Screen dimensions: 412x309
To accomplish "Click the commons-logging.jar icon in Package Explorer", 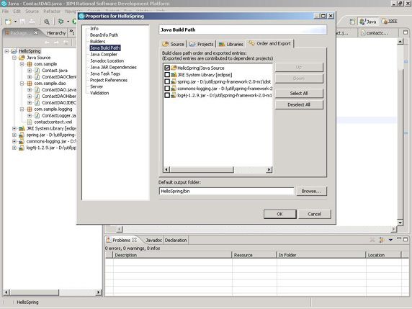I will pos(22,141).
